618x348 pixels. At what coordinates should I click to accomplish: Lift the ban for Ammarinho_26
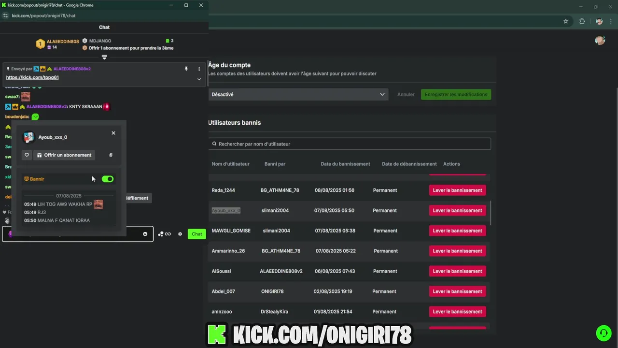click(x=457, y=251)
